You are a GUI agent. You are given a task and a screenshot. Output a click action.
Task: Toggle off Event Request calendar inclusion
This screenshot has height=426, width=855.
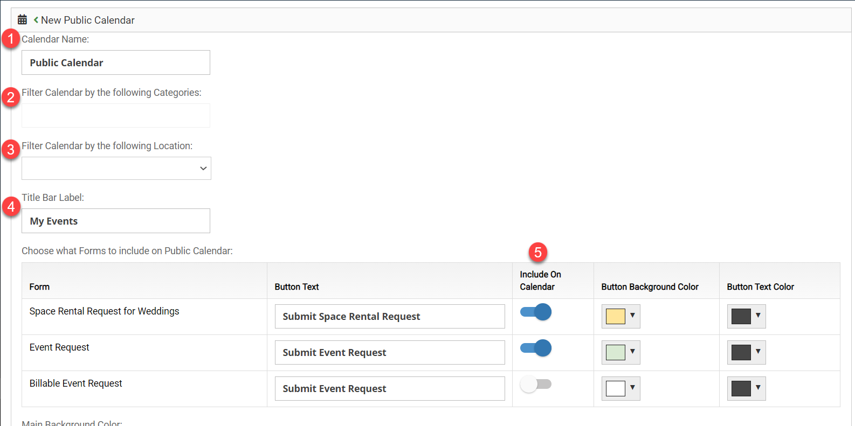pyautogui.click(x=536, y=348)
